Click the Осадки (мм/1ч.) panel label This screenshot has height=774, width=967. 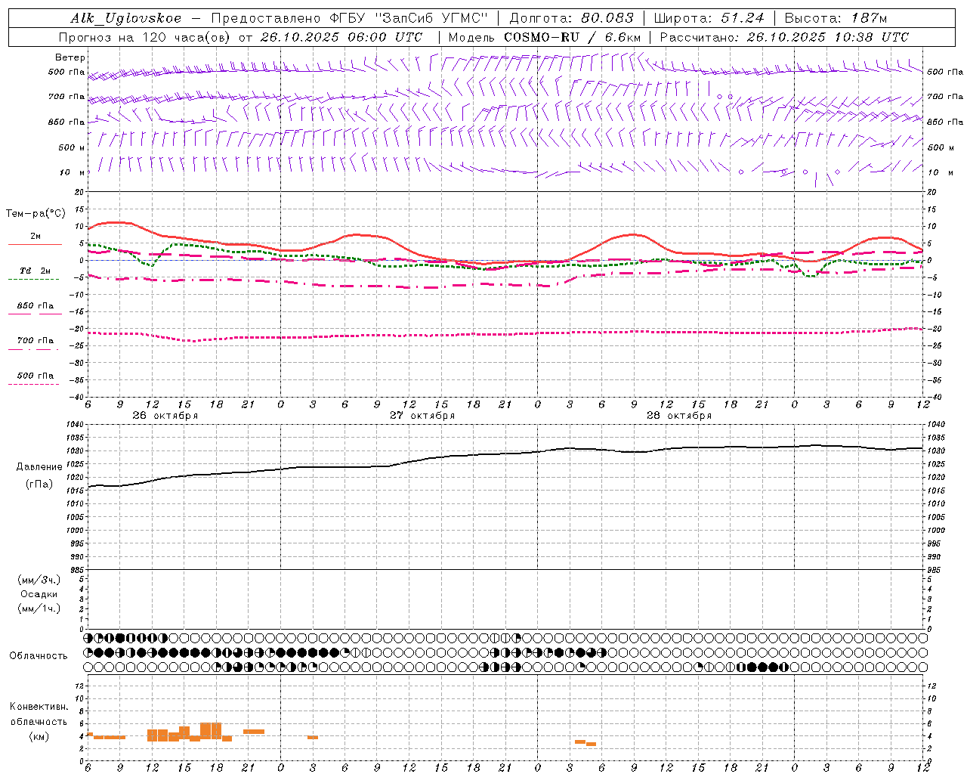click(x=39, y=601)
